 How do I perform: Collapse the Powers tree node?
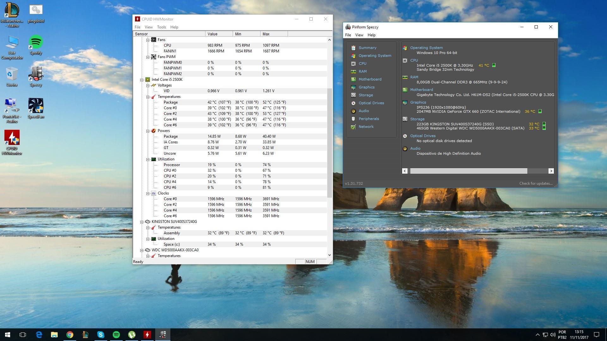coord(148,131)
